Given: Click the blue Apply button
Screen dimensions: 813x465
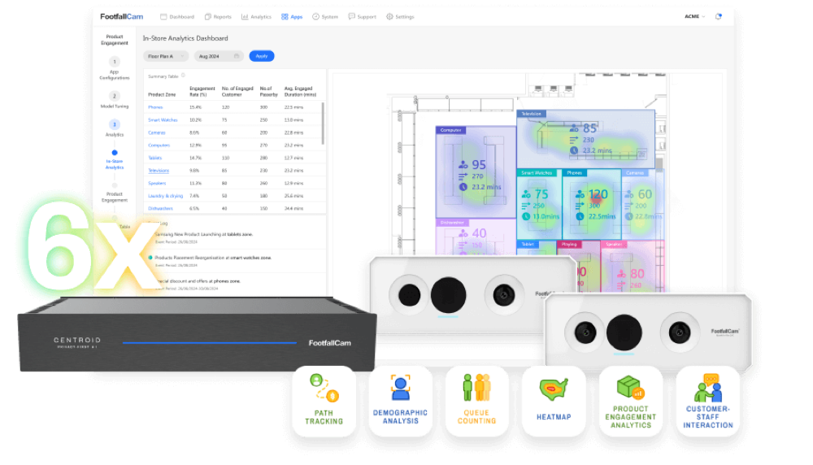Looking at the screenshot, I should tap(261, 56).
